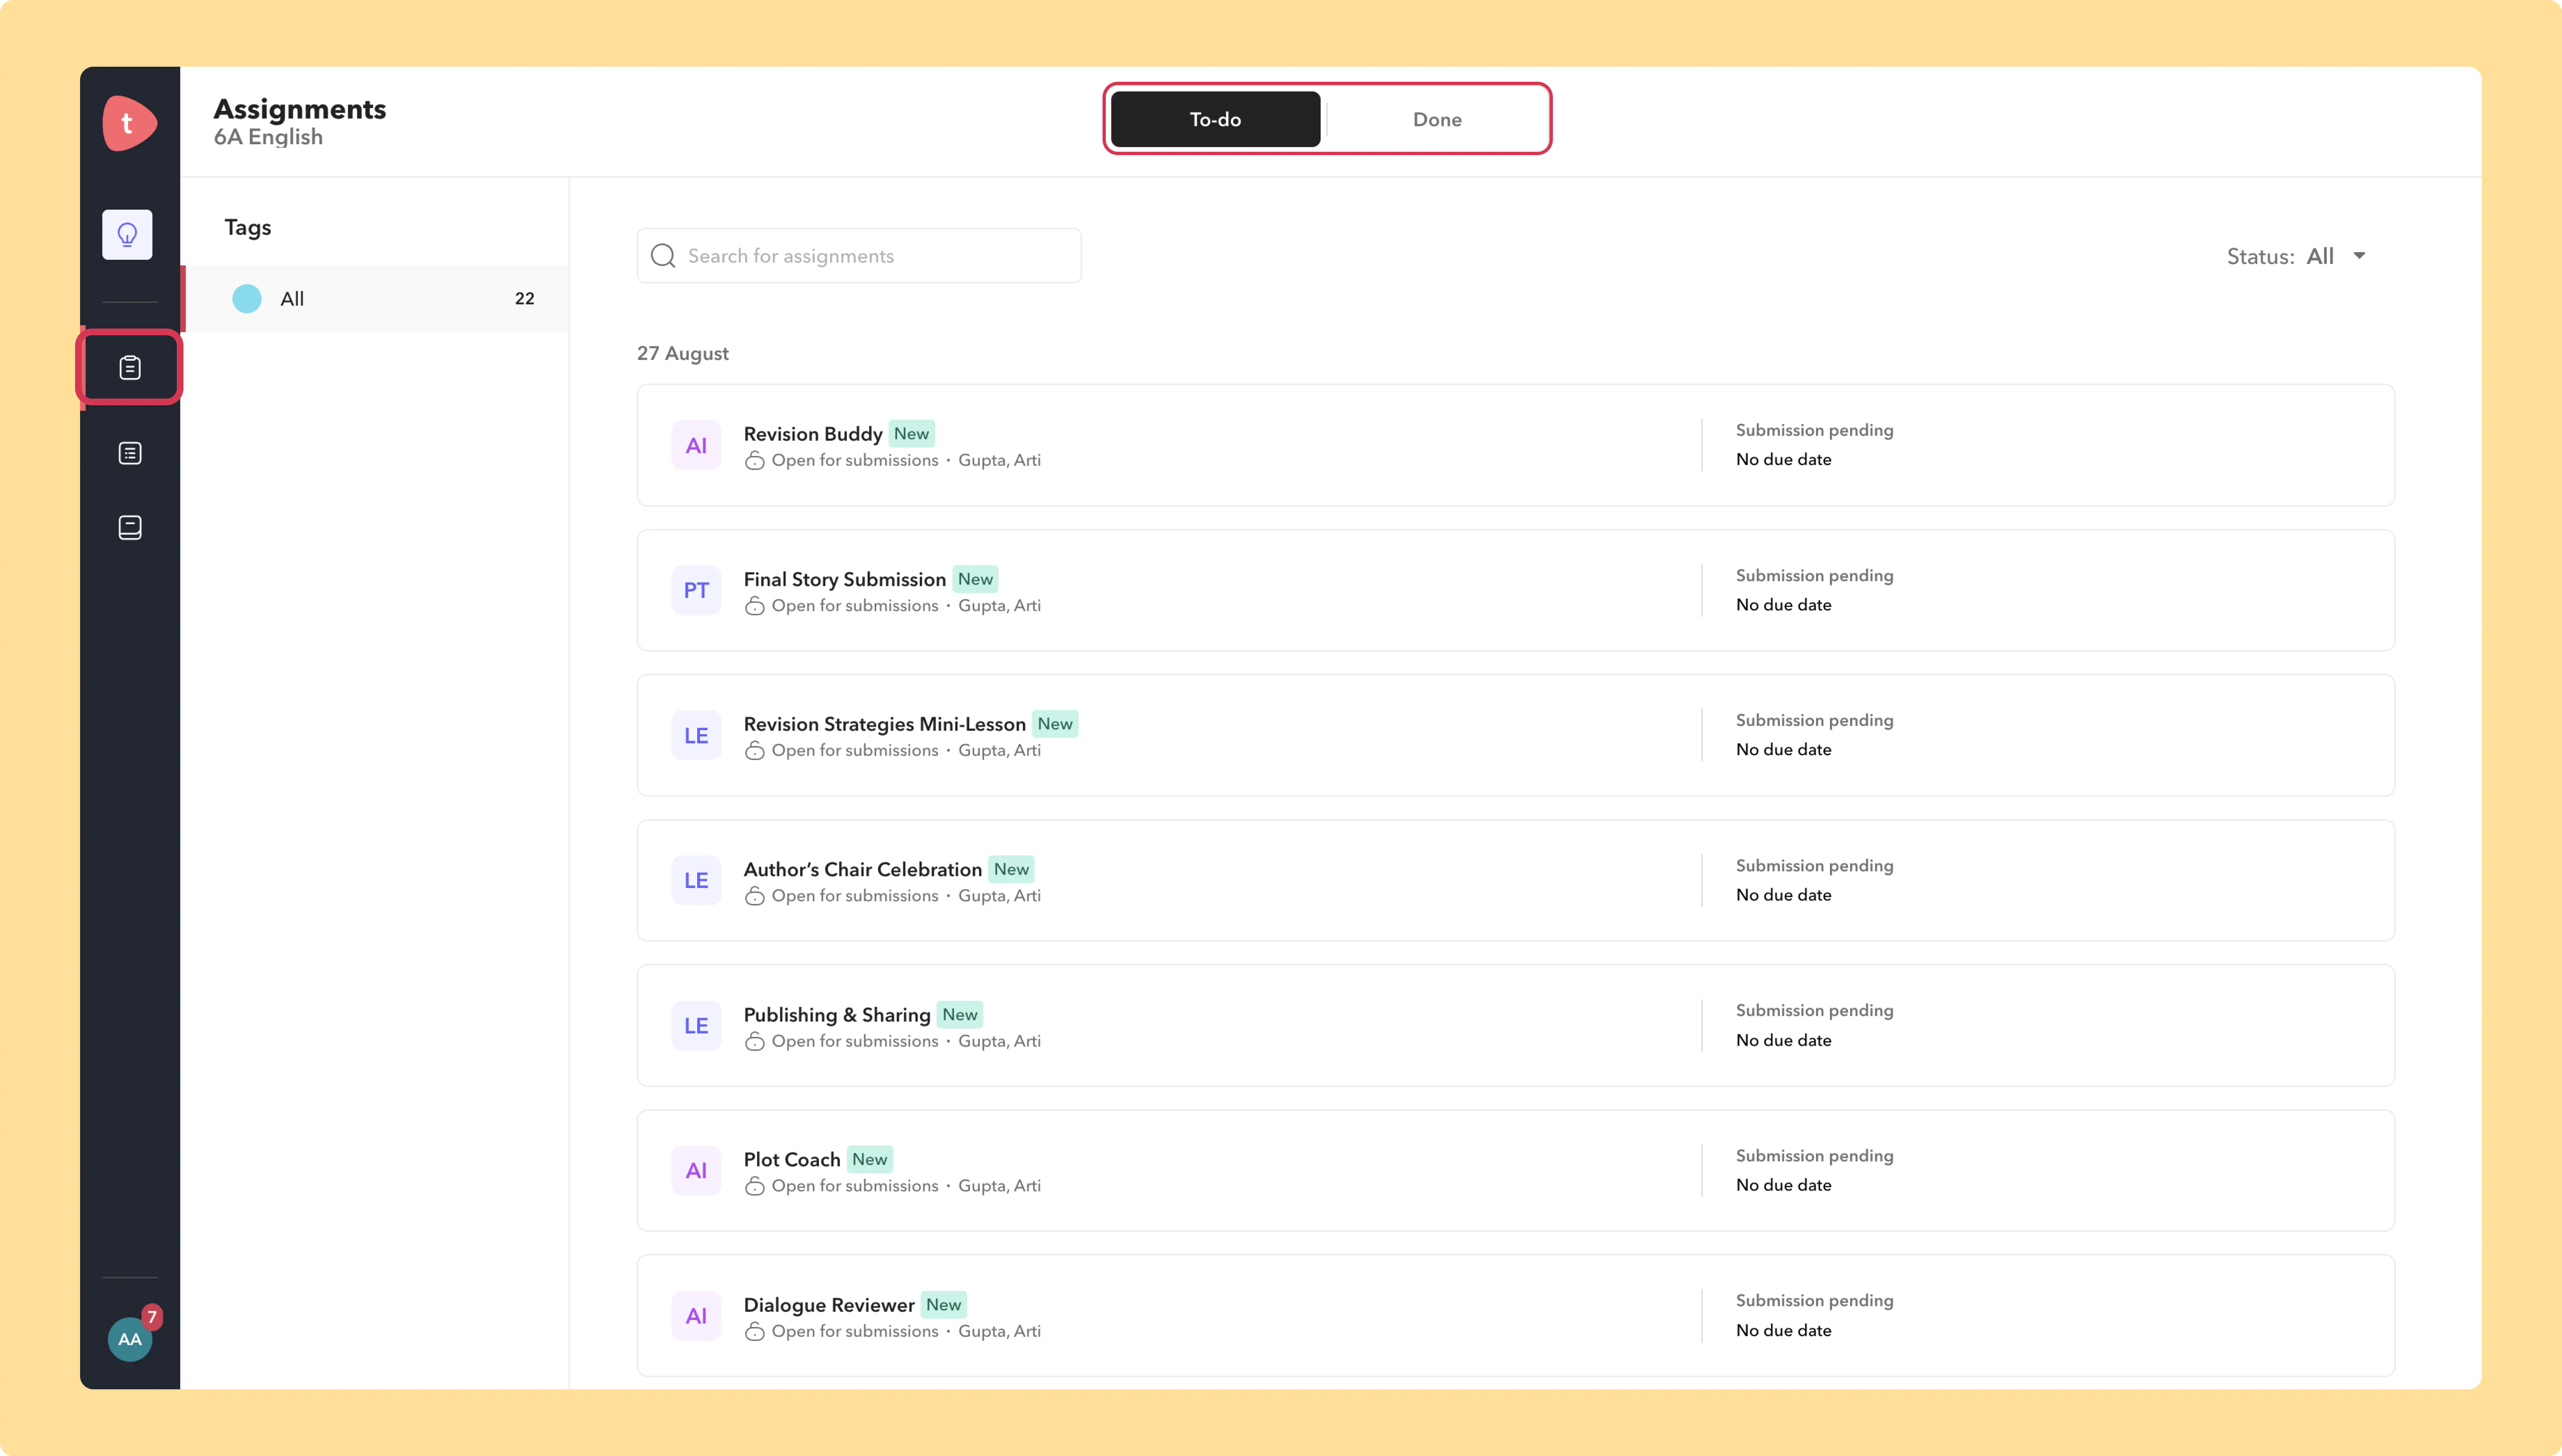Image resolution: width=2562 pixels, height=1456 pixels.
Task: Click the notification badge showing 7
Action: click(152, 1317)
